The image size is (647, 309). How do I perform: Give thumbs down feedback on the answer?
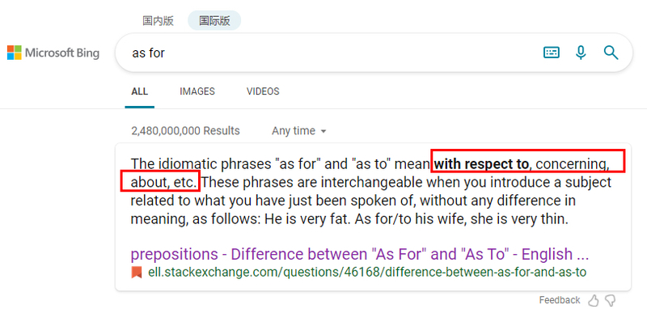click(x=611, y=300)
